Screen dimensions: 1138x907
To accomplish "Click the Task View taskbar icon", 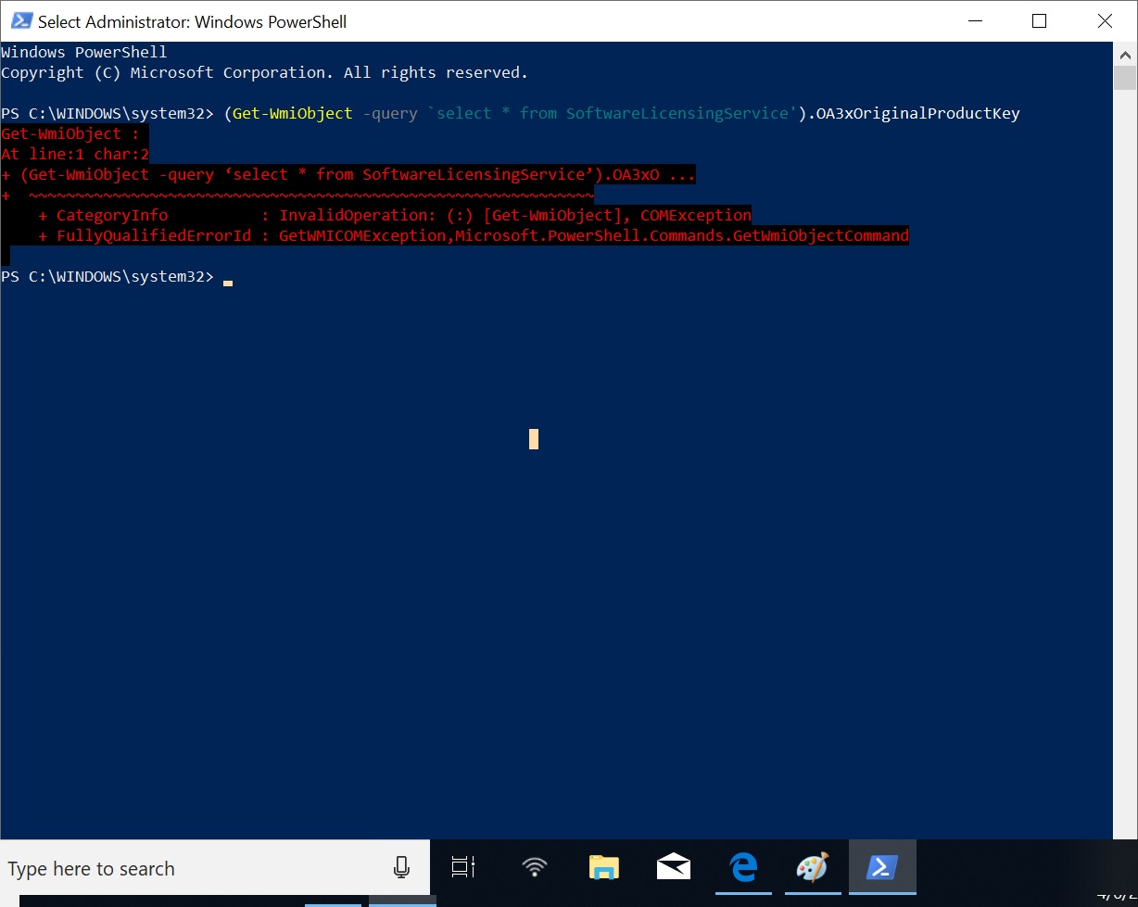I will [x=462, y=867].
